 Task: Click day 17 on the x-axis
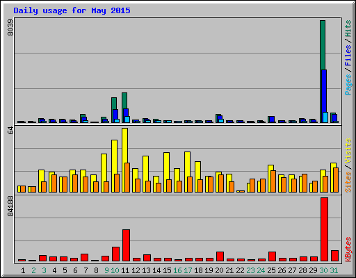pos(188,270)
